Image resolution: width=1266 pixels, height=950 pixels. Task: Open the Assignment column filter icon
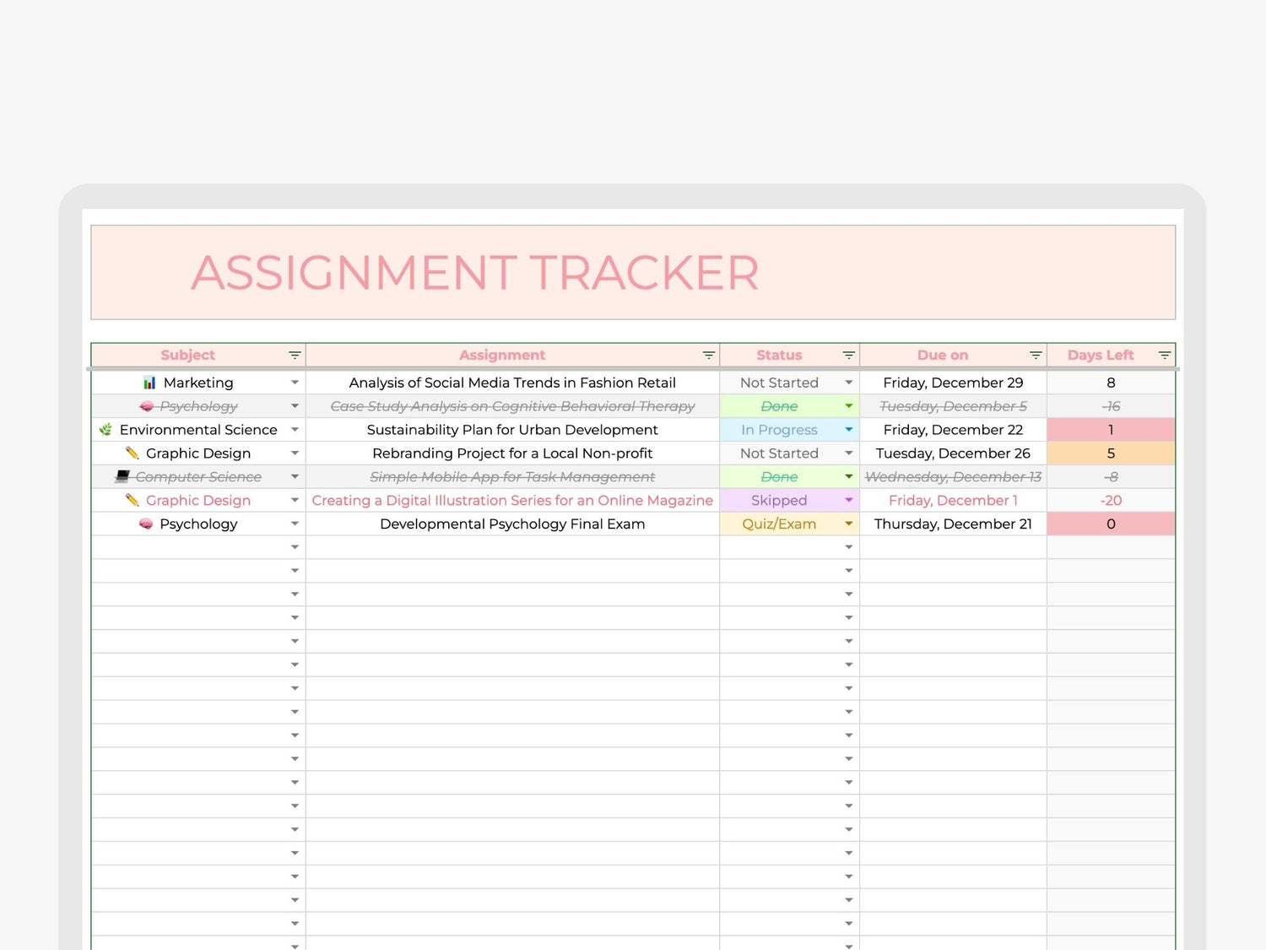pos(709,356)
